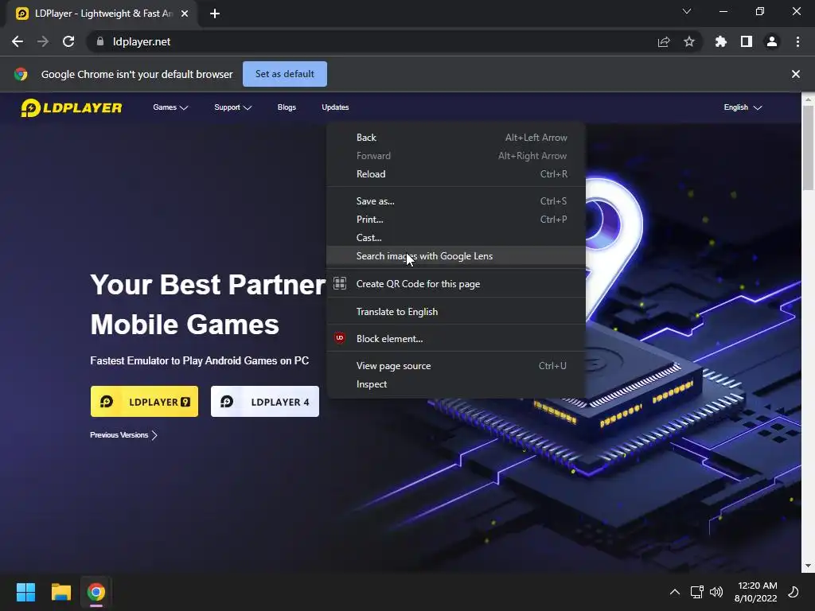Click the LDPlayer logo in site header
Viewport: 815px width, 611px height.
click(71, 107)
